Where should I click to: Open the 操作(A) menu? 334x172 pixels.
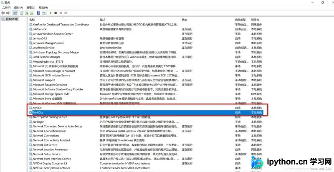tap(18, 8)
